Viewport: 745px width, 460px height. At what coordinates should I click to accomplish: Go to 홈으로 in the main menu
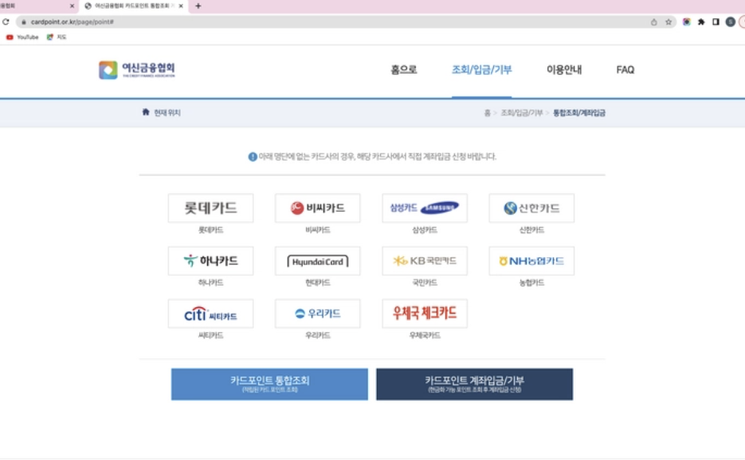pyautogui.click(x=404, y=70)
